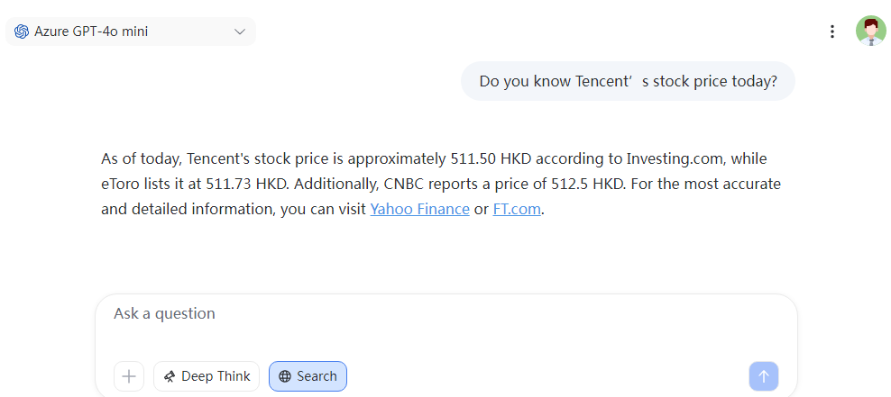Click the OpenAI logo beside the model name
Screen dimensions: 891x397
(22, 32)
